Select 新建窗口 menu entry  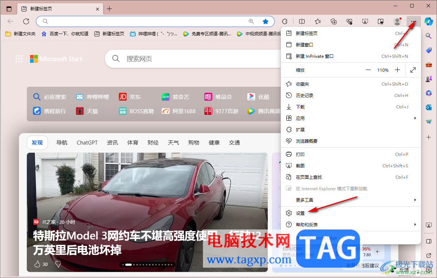[351, 45]
